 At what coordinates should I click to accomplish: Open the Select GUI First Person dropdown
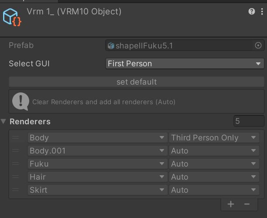[x=185, y=64]
